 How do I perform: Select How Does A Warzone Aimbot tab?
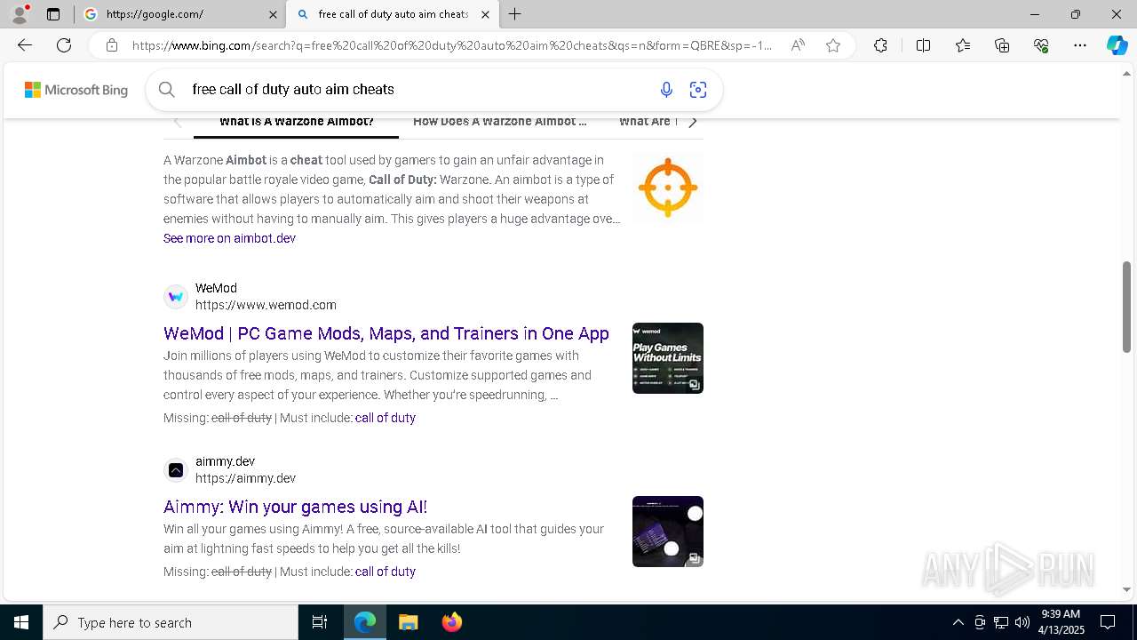[500, 122]
